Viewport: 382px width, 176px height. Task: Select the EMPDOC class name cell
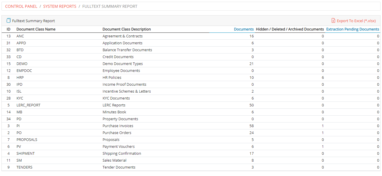tap(24, 71)
